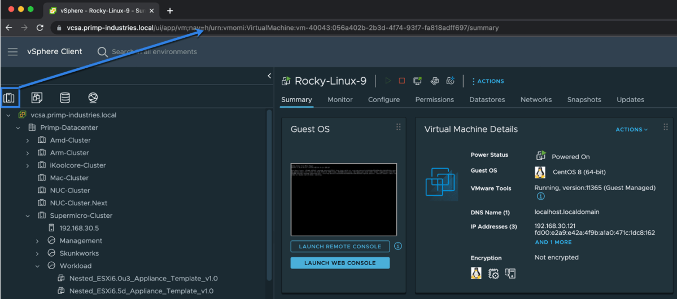Select the VMs and Templates inventory icon
The image size is (677, 299).
37,98
